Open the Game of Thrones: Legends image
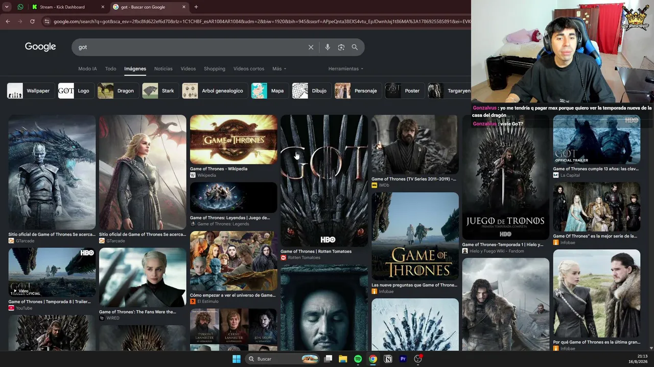This screenshot has height=367, width=654. pos(233,198)
